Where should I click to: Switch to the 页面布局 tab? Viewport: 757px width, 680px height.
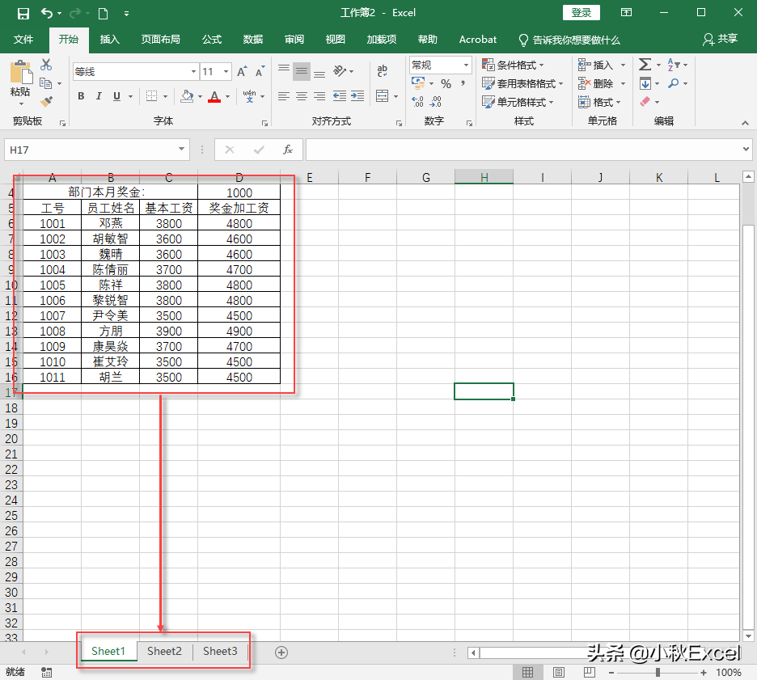coord(161,40)
